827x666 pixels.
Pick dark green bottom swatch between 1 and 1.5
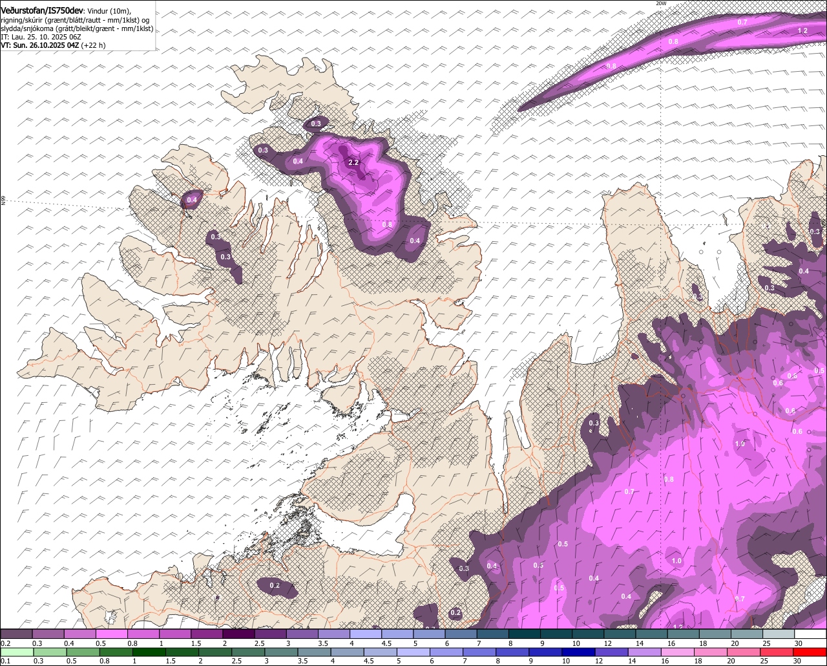click(x=150, y=652)
